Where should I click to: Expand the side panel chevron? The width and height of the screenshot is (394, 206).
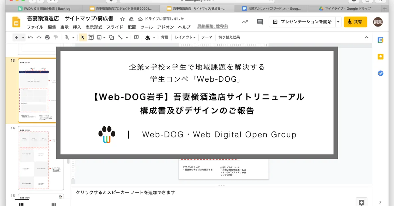[x=380, y=202]
